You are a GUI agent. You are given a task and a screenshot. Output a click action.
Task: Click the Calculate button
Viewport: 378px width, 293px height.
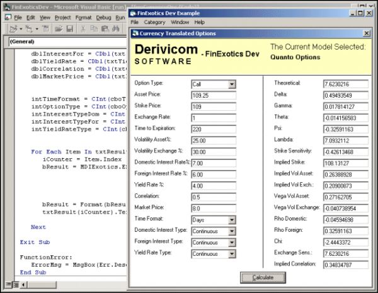coord(263,278)
